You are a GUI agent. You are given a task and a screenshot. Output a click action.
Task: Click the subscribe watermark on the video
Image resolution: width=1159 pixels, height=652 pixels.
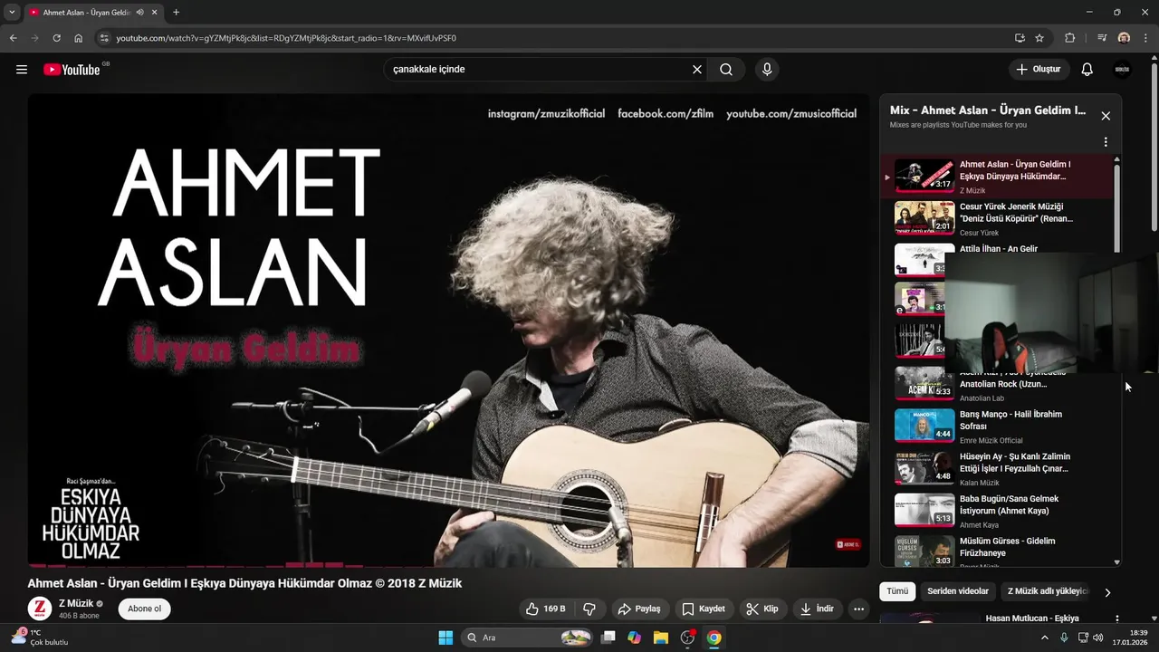click(848, 544)
